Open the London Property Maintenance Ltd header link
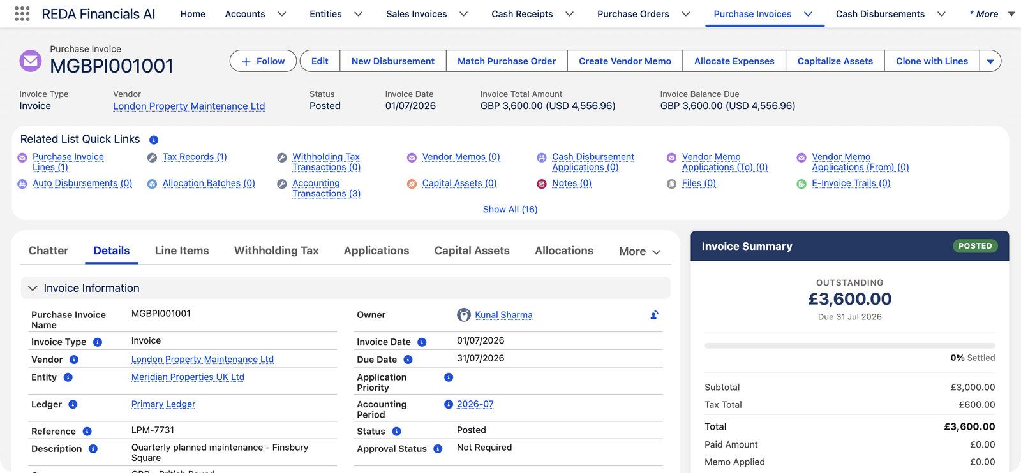The width and height of the screenshot is (1021, 473). pos(189,106)
